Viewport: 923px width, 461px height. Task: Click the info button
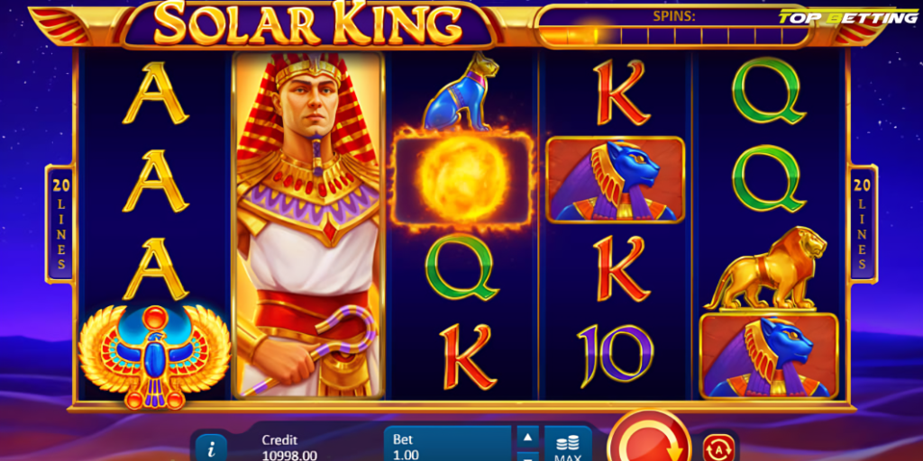click(211, 448)
